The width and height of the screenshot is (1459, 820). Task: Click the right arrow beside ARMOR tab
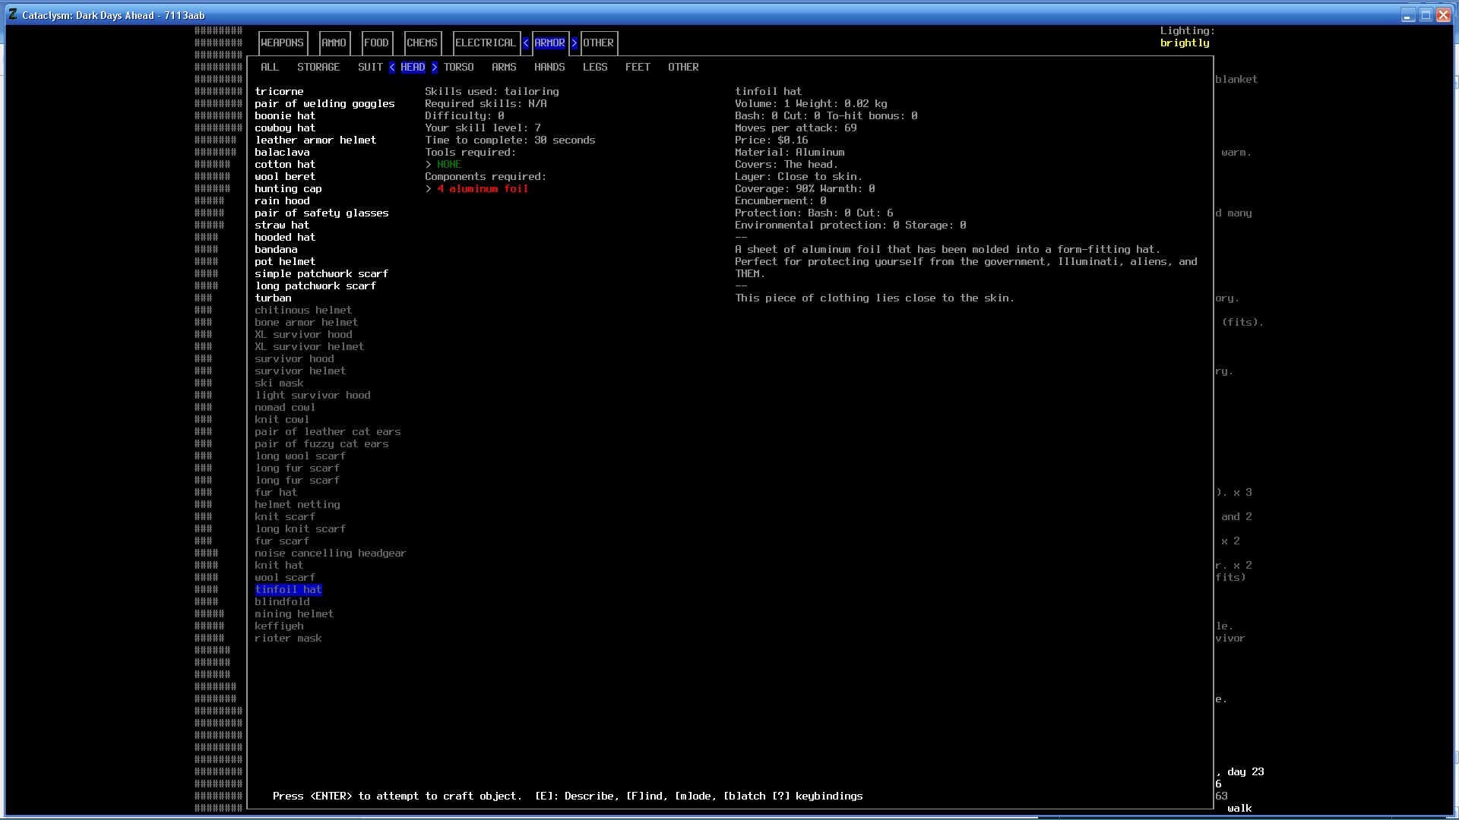(574, 43)
